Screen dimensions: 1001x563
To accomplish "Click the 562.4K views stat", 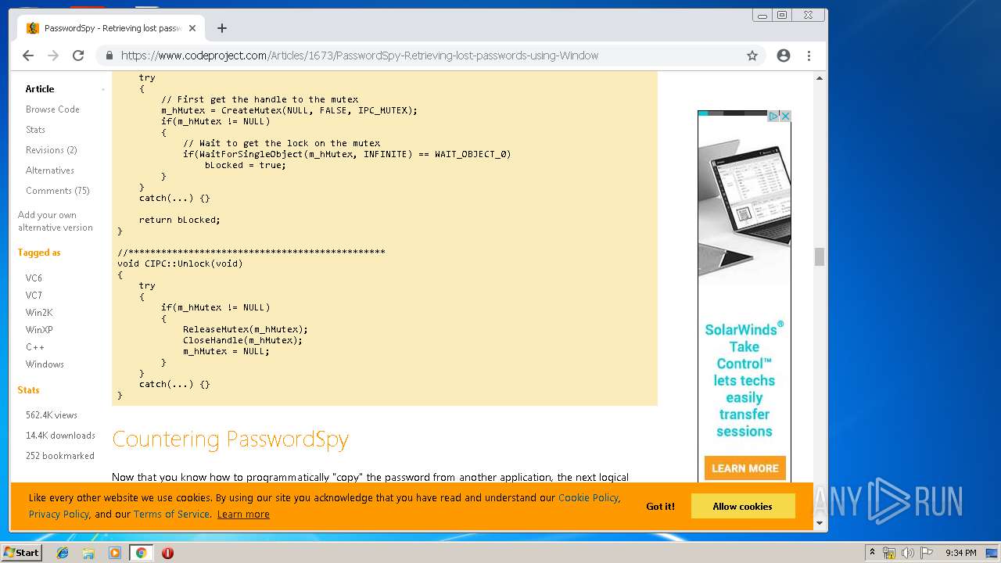I will tap(52, 415).
